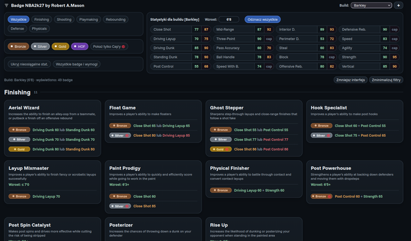Click Ghost Stepper Gold tier badge
Image resolution: width=411 pixels, height=241 pixels.
pos(221,149)
